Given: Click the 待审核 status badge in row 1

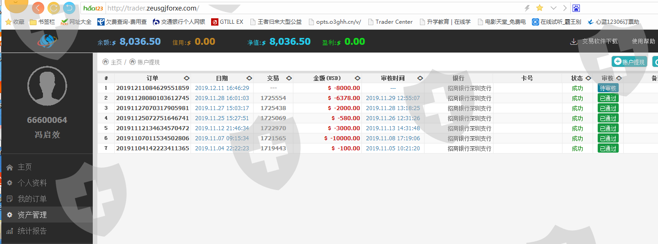Looking at the screenshot, I should pyautogui.click(x=608, y=88).
